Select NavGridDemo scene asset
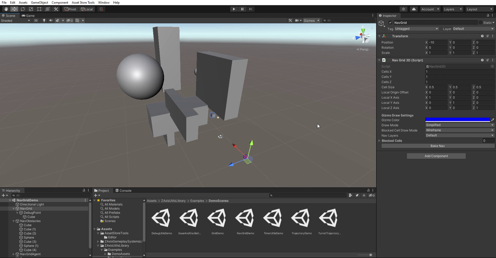496x258 pixels. coord(245,221)
